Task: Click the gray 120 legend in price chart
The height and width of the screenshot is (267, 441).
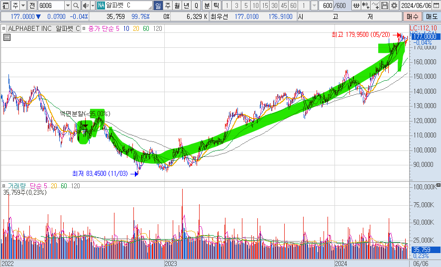Action: (157, 28)
